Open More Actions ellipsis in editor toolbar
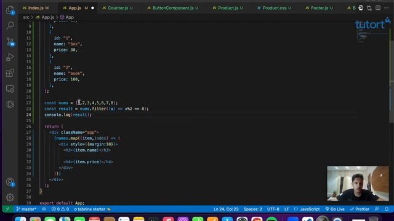The image size is (394, 221). (386, 8)
